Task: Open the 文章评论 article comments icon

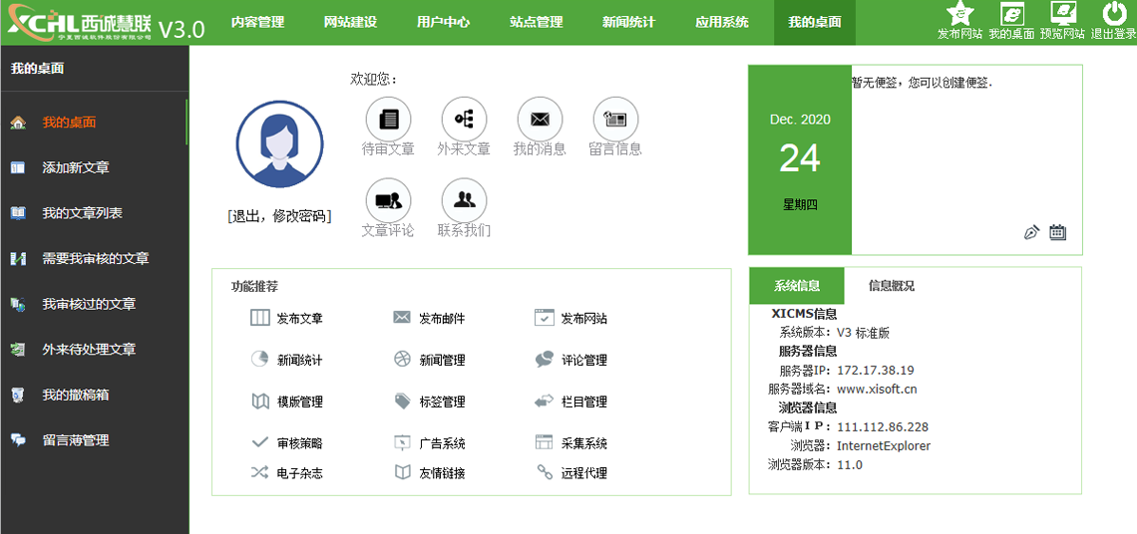Action: tap(388, 201)
